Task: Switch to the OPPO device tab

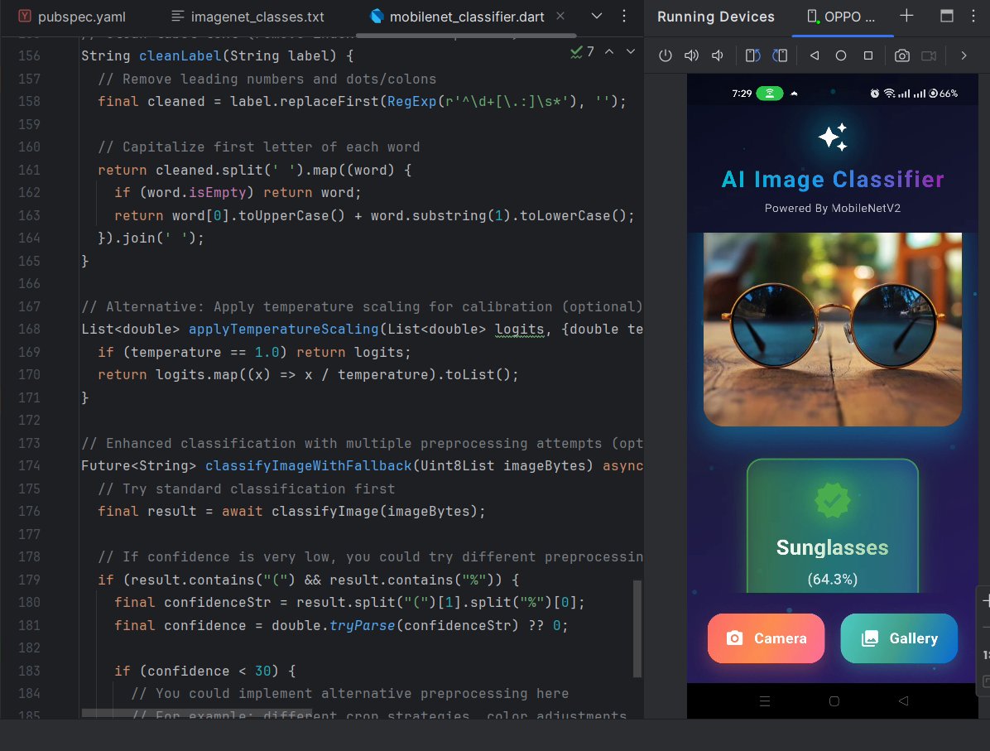Action: click(x=842, y=17)
